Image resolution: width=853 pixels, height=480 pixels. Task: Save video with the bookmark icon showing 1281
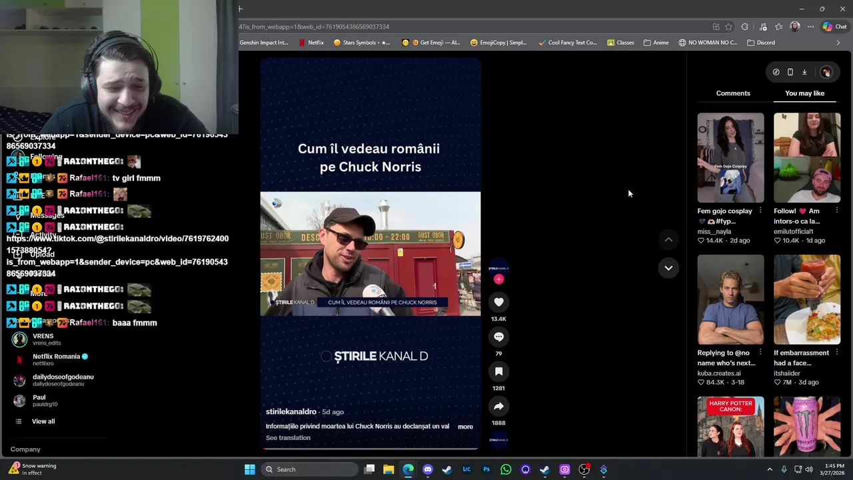(498, 371)
